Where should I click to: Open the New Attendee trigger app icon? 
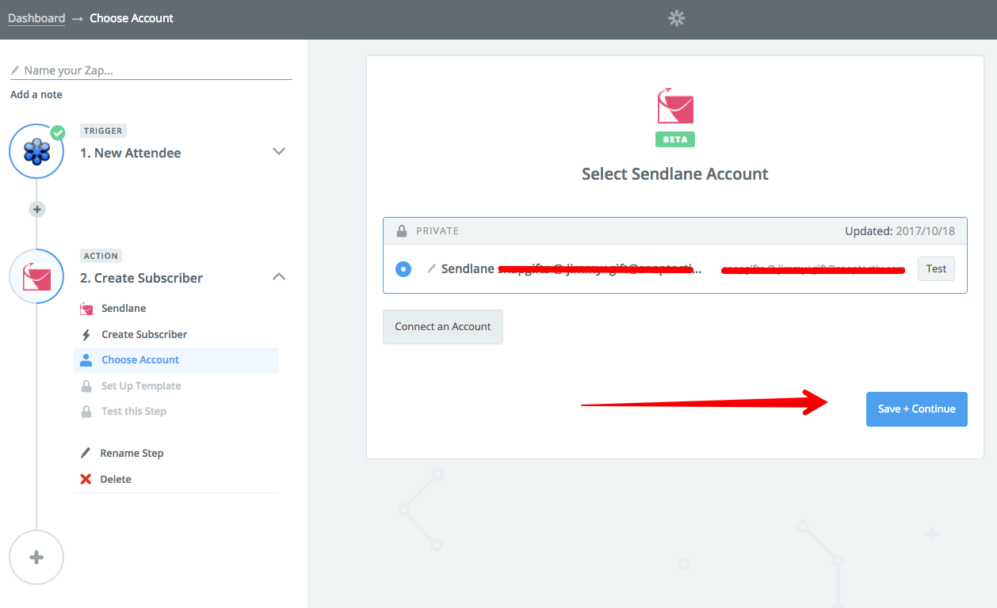36,150
